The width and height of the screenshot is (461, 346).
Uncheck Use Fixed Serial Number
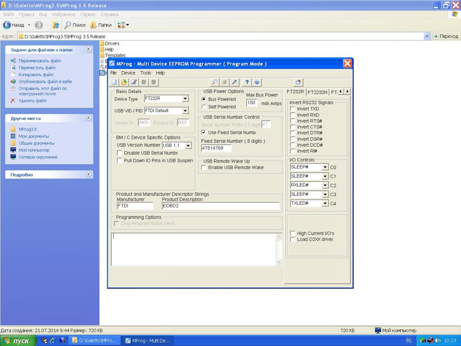(204, 133)
